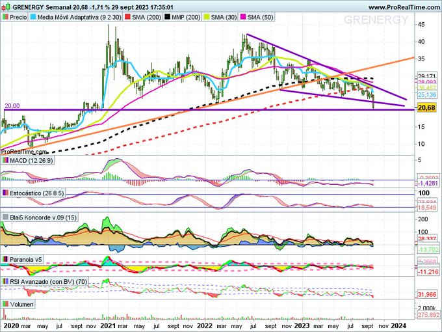Click the Blai5 Koncorde indicator icon

pos(5,217)
